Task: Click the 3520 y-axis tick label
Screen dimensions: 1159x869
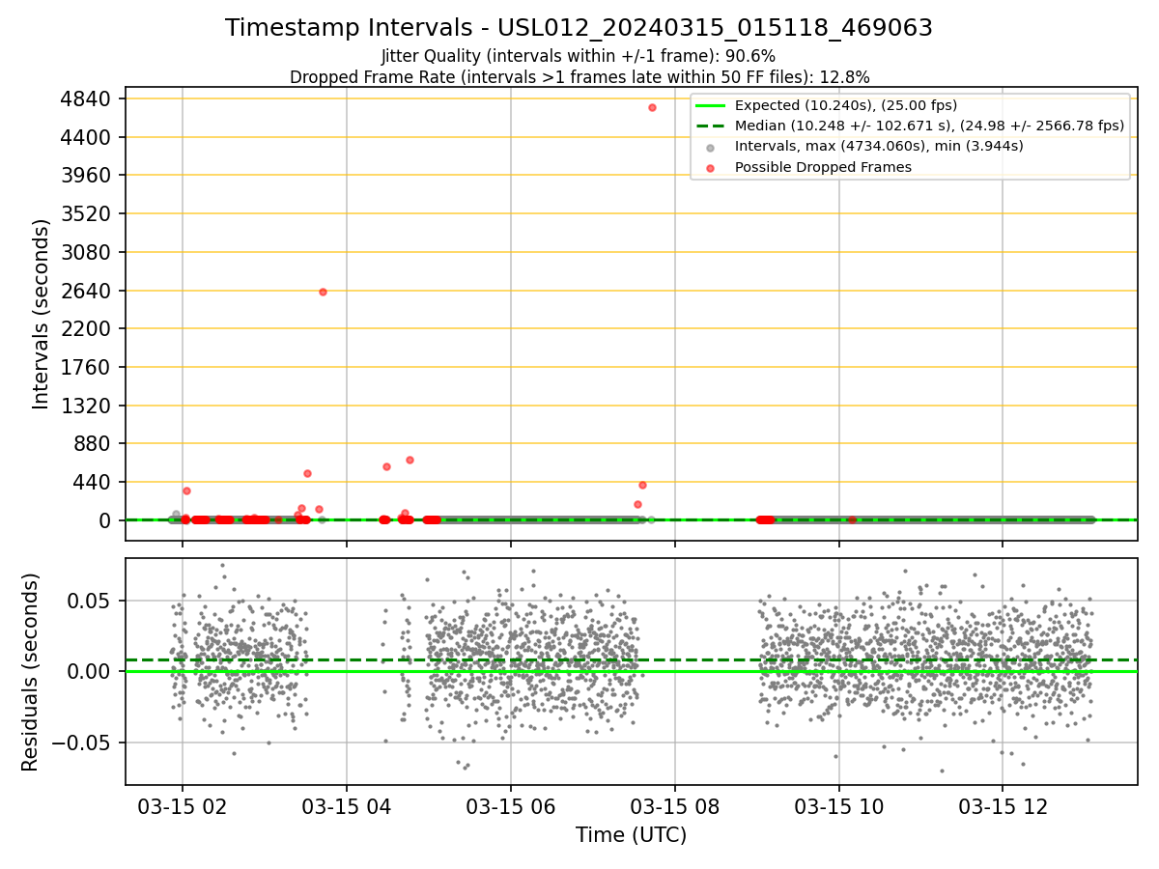Action: pyautogui.click(x=86, y=213)
